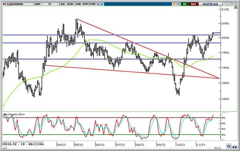The height and width of the screenshot is (151, 240).
Task: Refresh chart with the green C icon
Action: (179, 4)
